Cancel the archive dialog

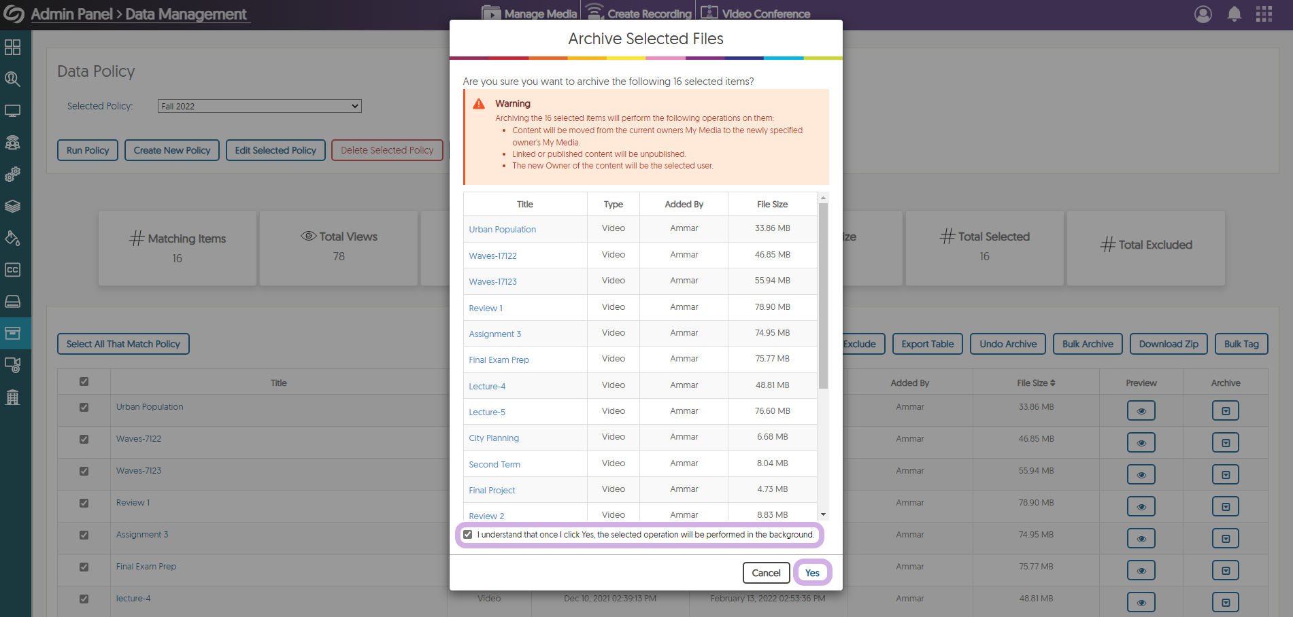click(766, 573)
